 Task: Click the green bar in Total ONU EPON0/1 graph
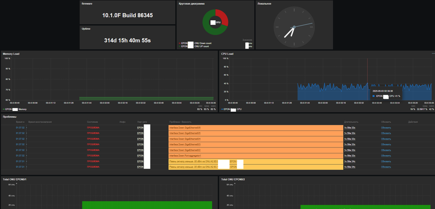click(147, 205)
